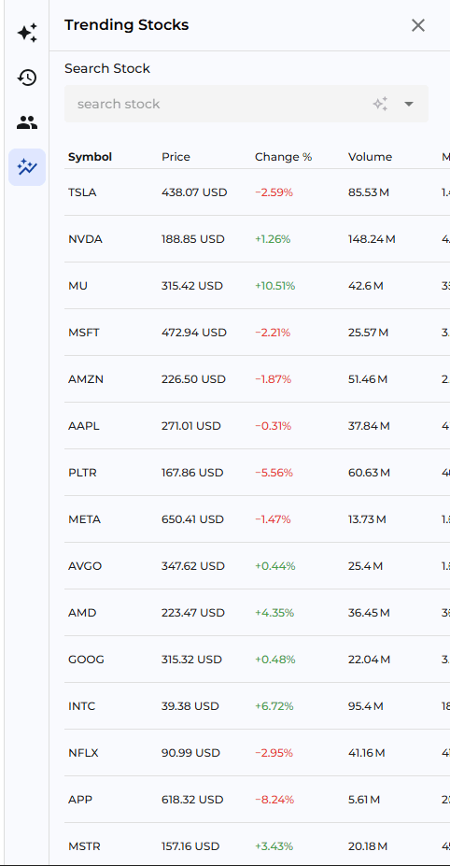The height and width of the screenshot is (866, 450).
Task: Click the 90.99 USD price cell
Action: pos(190,753)
